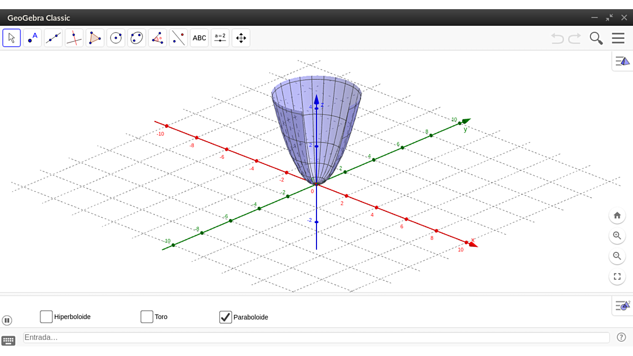Select the Perpendicular Line tool
633x356 pixels.
(x=74, y=38)
